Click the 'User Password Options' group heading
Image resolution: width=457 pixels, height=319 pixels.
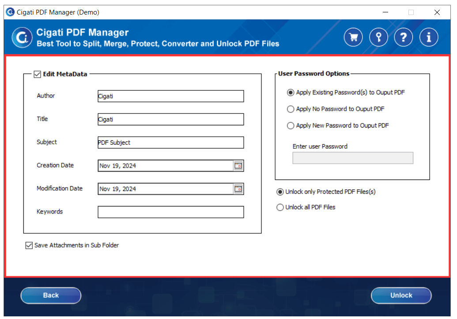tap(313, 74)
